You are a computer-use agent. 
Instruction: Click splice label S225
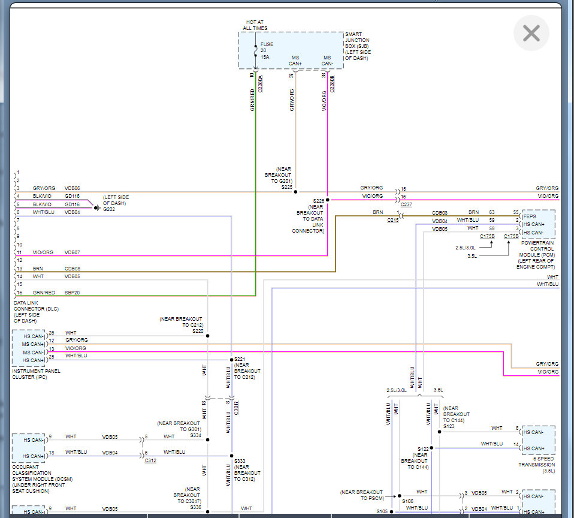[x=286, y=187]
